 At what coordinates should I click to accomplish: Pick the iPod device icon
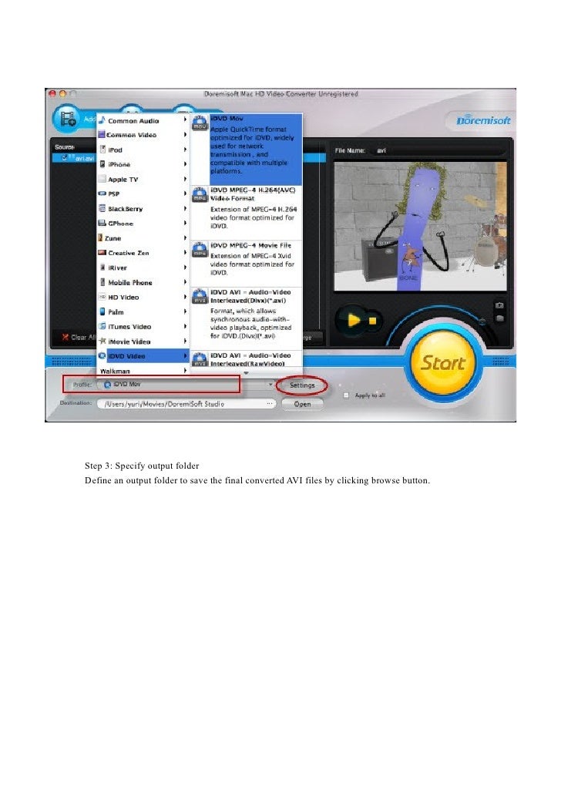point(102,150)
